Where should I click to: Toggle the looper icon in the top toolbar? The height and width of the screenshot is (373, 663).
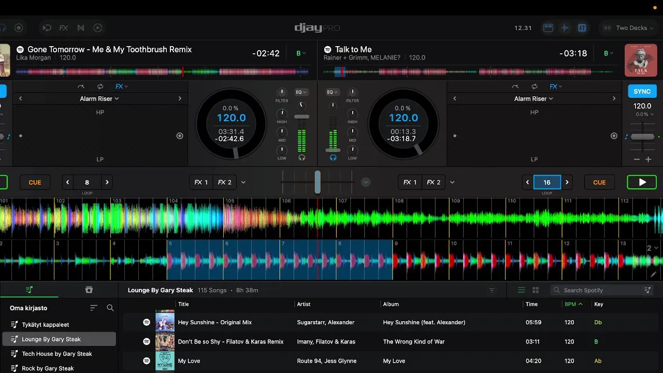(47, 28)
